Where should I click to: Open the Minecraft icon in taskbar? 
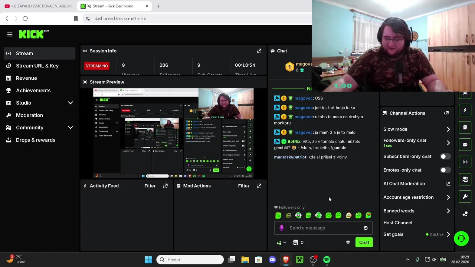coord(299,260)
